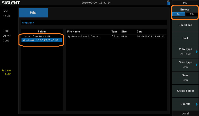Select the local storage folder entry
Image resolution: width=199 pixels, height=116 pixels.
tap(37, 36)
